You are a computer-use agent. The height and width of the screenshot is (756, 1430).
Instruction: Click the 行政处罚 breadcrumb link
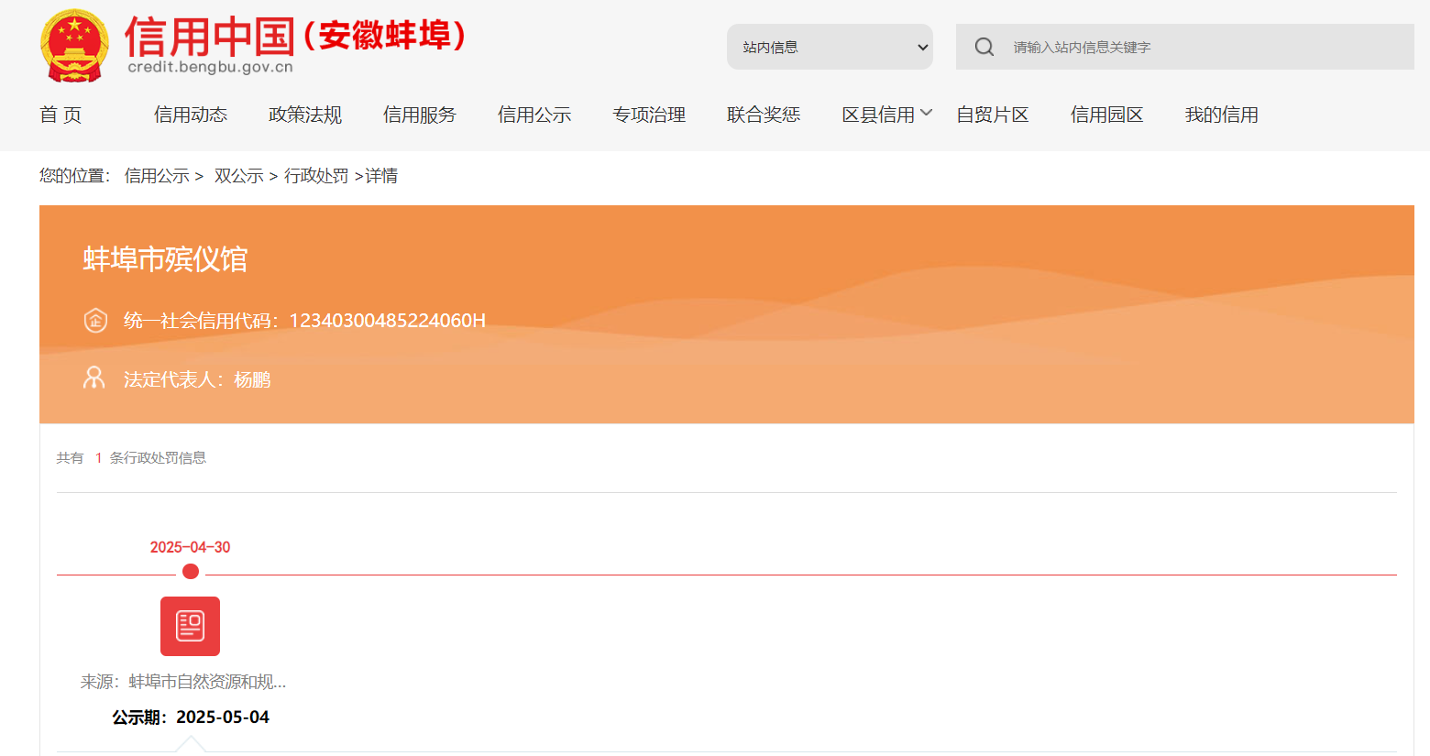tap(316, 176)
